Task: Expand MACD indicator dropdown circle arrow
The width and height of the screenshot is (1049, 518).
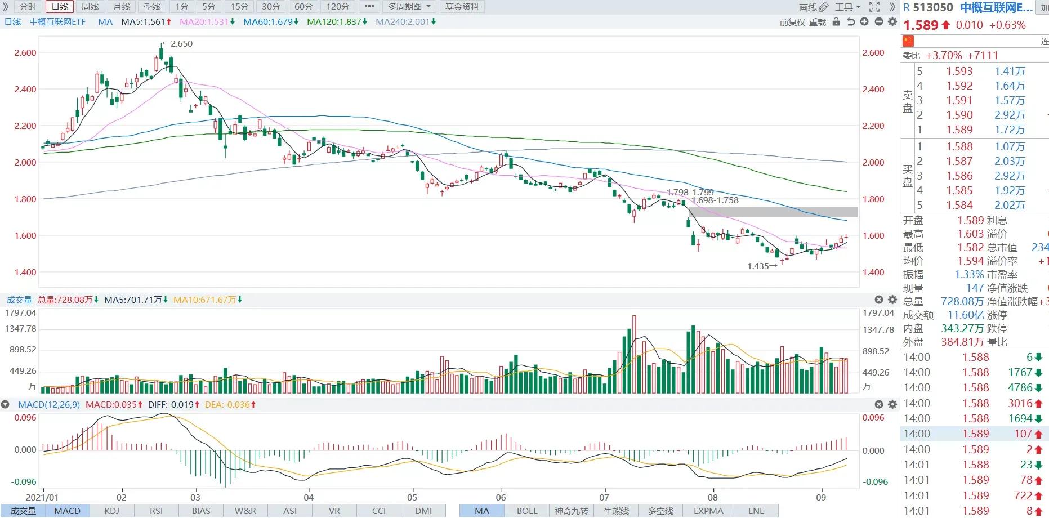Action: click(6, 404)
